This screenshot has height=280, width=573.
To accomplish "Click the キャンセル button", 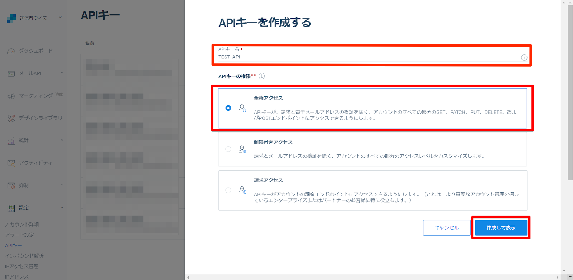I will [x=447, y=228].
